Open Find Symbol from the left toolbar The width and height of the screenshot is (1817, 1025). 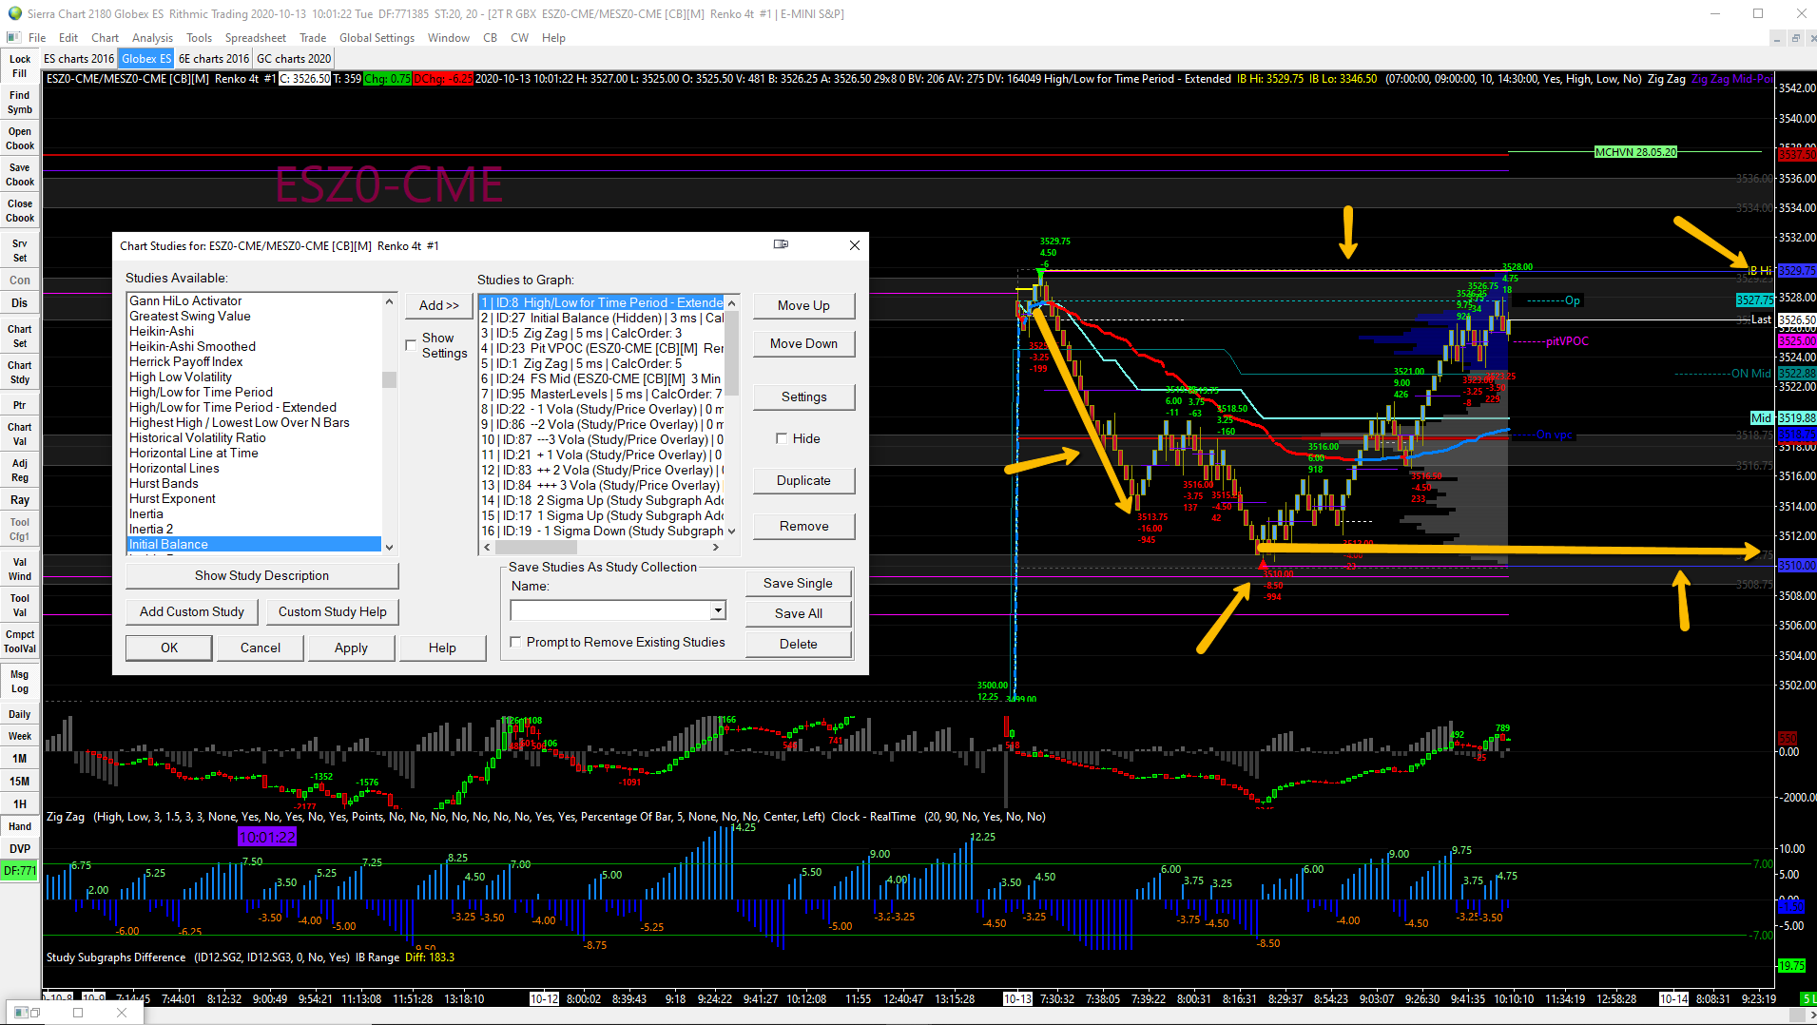click(20, 102)
